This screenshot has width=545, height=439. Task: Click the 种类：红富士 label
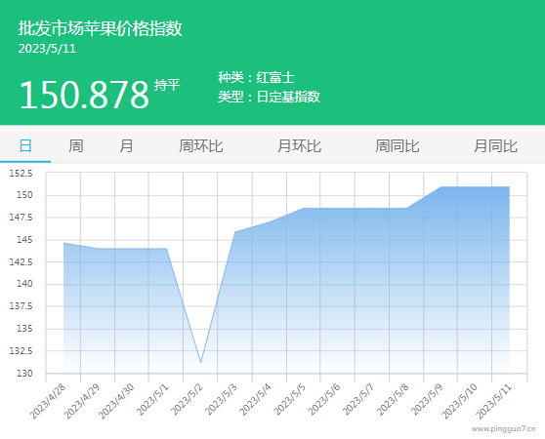pyautogui.click(x=256, y=77)
